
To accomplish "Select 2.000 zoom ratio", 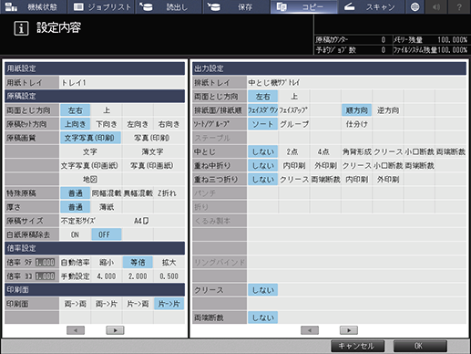I will pyautogui.click(x=138, y=276).
